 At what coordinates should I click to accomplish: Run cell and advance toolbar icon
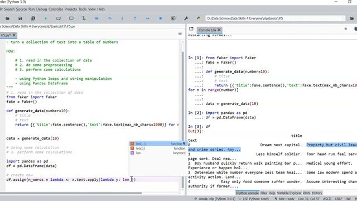(71, 18)
